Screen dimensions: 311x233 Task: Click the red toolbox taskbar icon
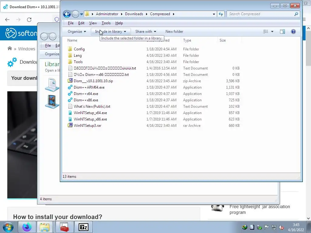64,227
